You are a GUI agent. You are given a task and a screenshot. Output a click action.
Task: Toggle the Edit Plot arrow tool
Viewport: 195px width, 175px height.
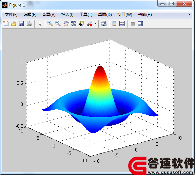(x=40, y=23)
